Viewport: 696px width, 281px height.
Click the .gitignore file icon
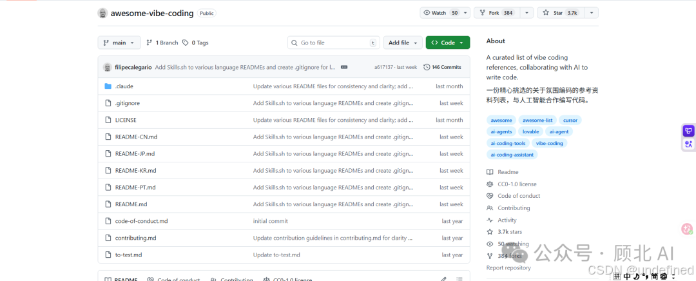pyautogui.click(x=108, y=103)
